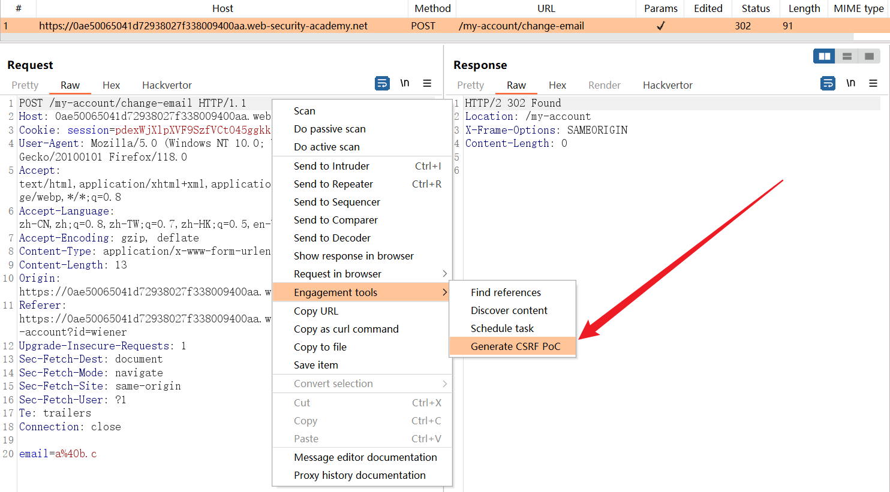Open the Response panel hamburger menu
This screenshot has width=890, height=492.
coord(873,83)
